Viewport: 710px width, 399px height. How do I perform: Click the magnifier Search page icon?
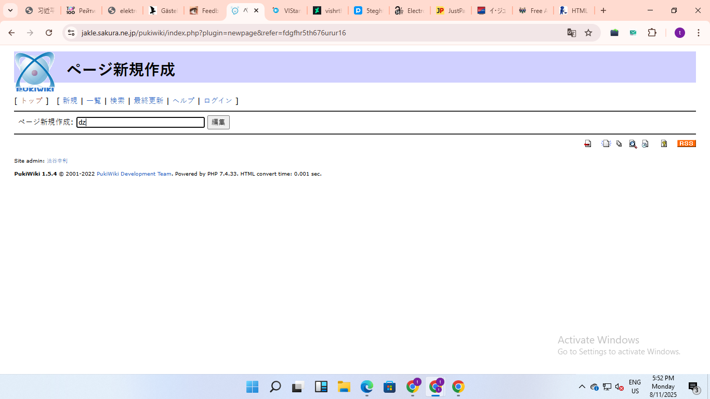(x=633, y=144)
